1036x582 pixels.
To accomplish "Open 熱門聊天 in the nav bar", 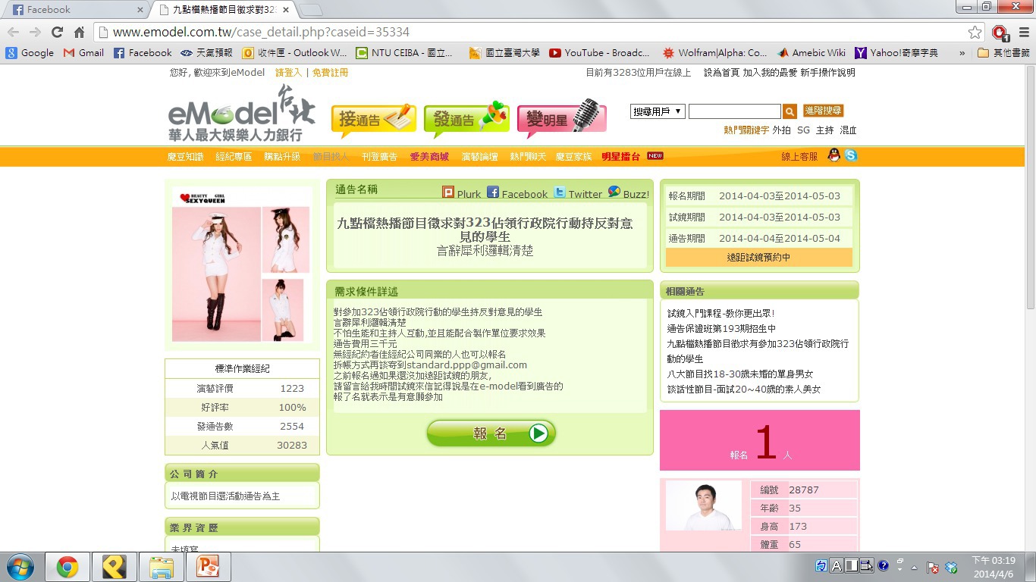I will [x=528, y=157].
